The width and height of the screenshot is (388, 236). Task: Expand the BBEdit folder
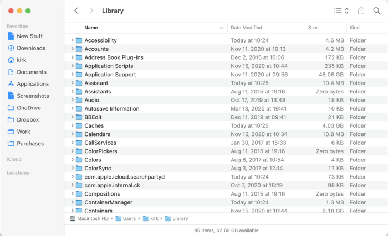pyautogui.click(x=72, y=117)
